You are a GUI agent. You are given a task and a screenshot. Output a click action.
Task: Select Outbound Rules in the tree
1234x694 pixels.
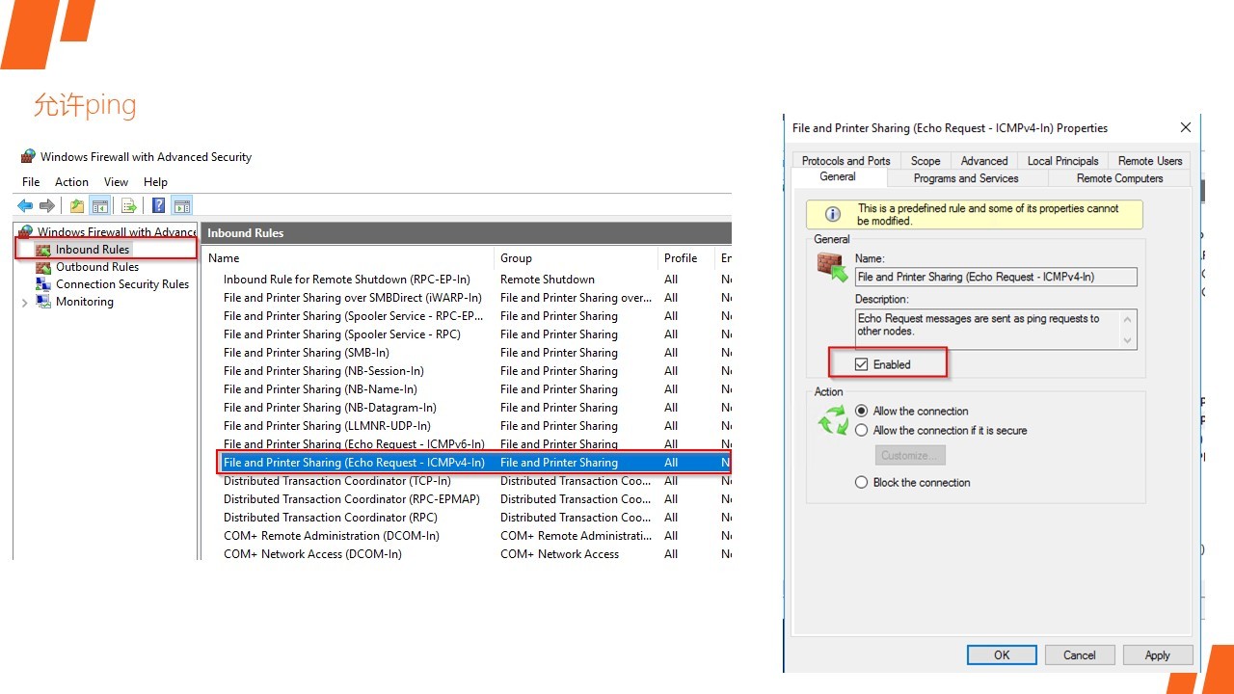point(97,267)
